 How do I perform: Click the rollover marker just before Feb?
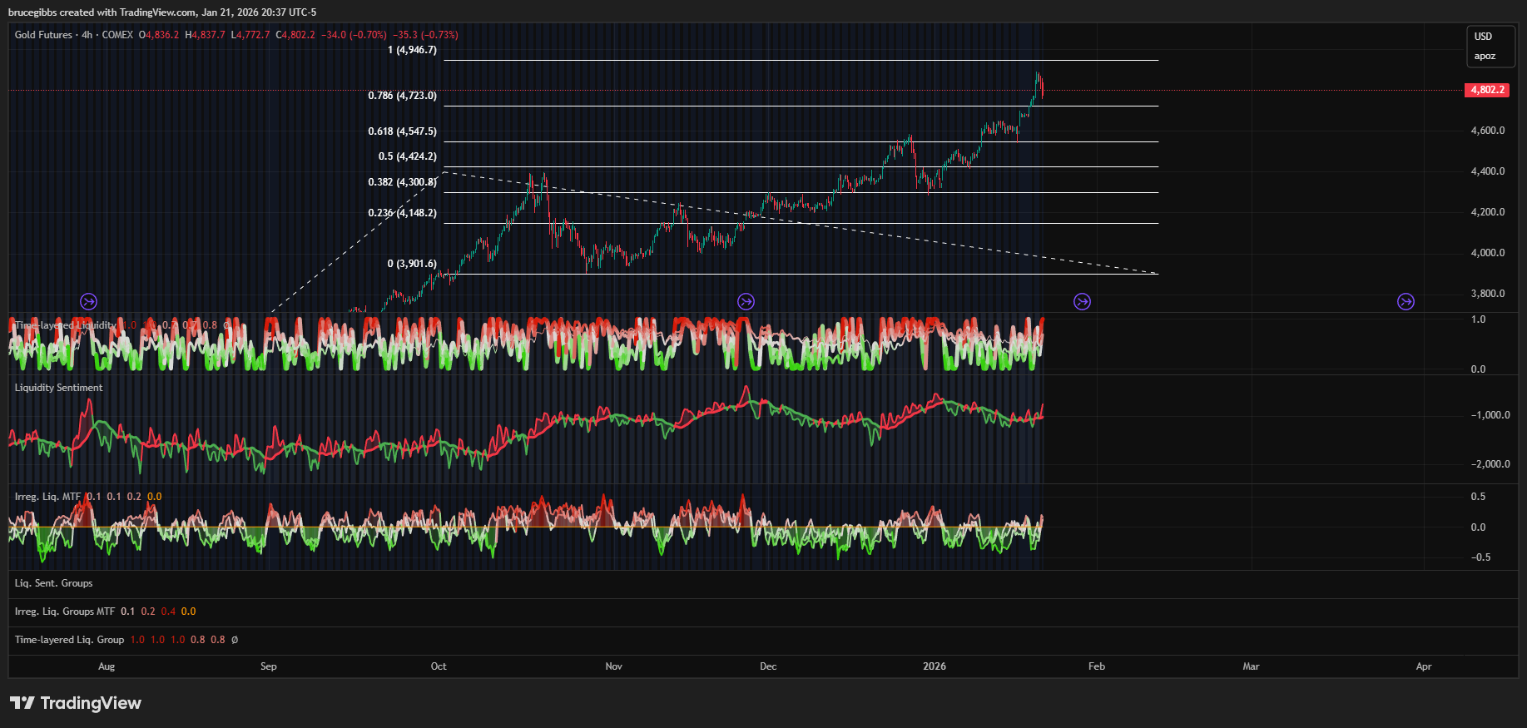tap(1082, 301)
